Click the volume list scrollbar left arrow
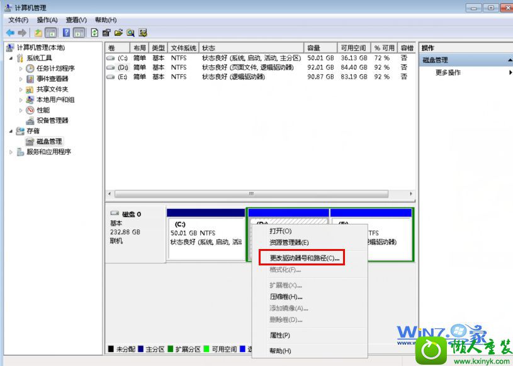This screenshot has height=366, width=513. 110,194
